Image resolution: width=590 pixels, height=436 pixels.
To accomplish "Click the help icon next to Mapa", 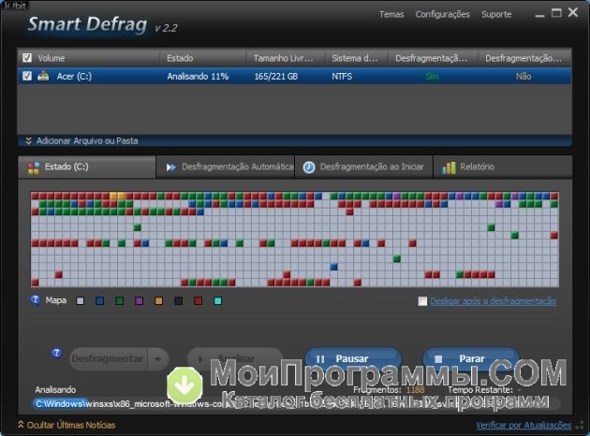I will click(x=36, y=300).
